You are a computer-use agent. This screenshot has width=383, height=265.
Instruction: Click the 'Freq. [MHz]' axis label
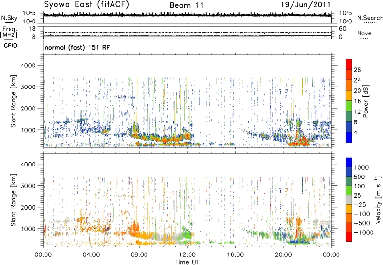coord(9,33)
